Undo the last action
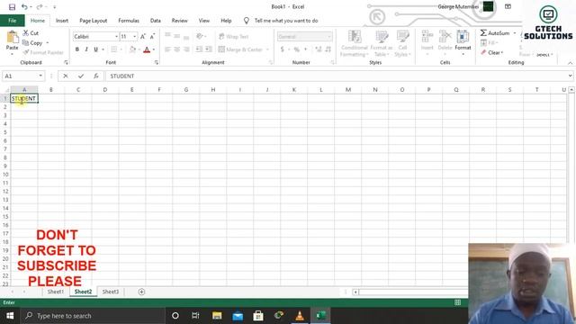Image resolution: width=576 pixels, height=324 pixels. click(x=24, y=6)
